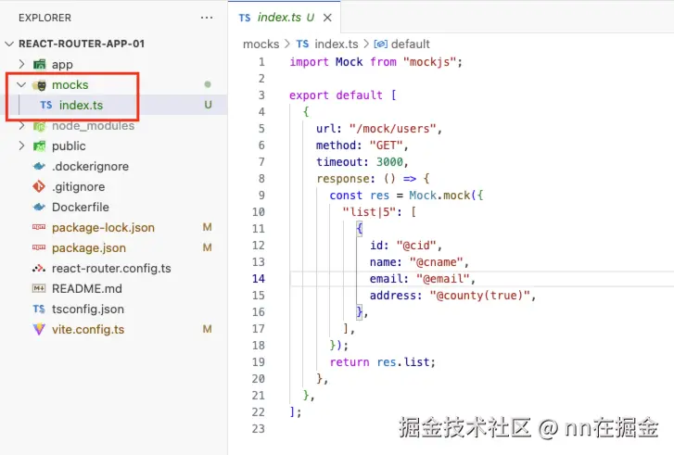Click the modified dot beside mocks folder

point(208,84)
